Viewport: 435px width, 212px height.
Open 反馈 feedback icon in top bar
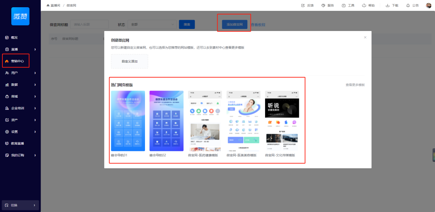pos(303,6)
